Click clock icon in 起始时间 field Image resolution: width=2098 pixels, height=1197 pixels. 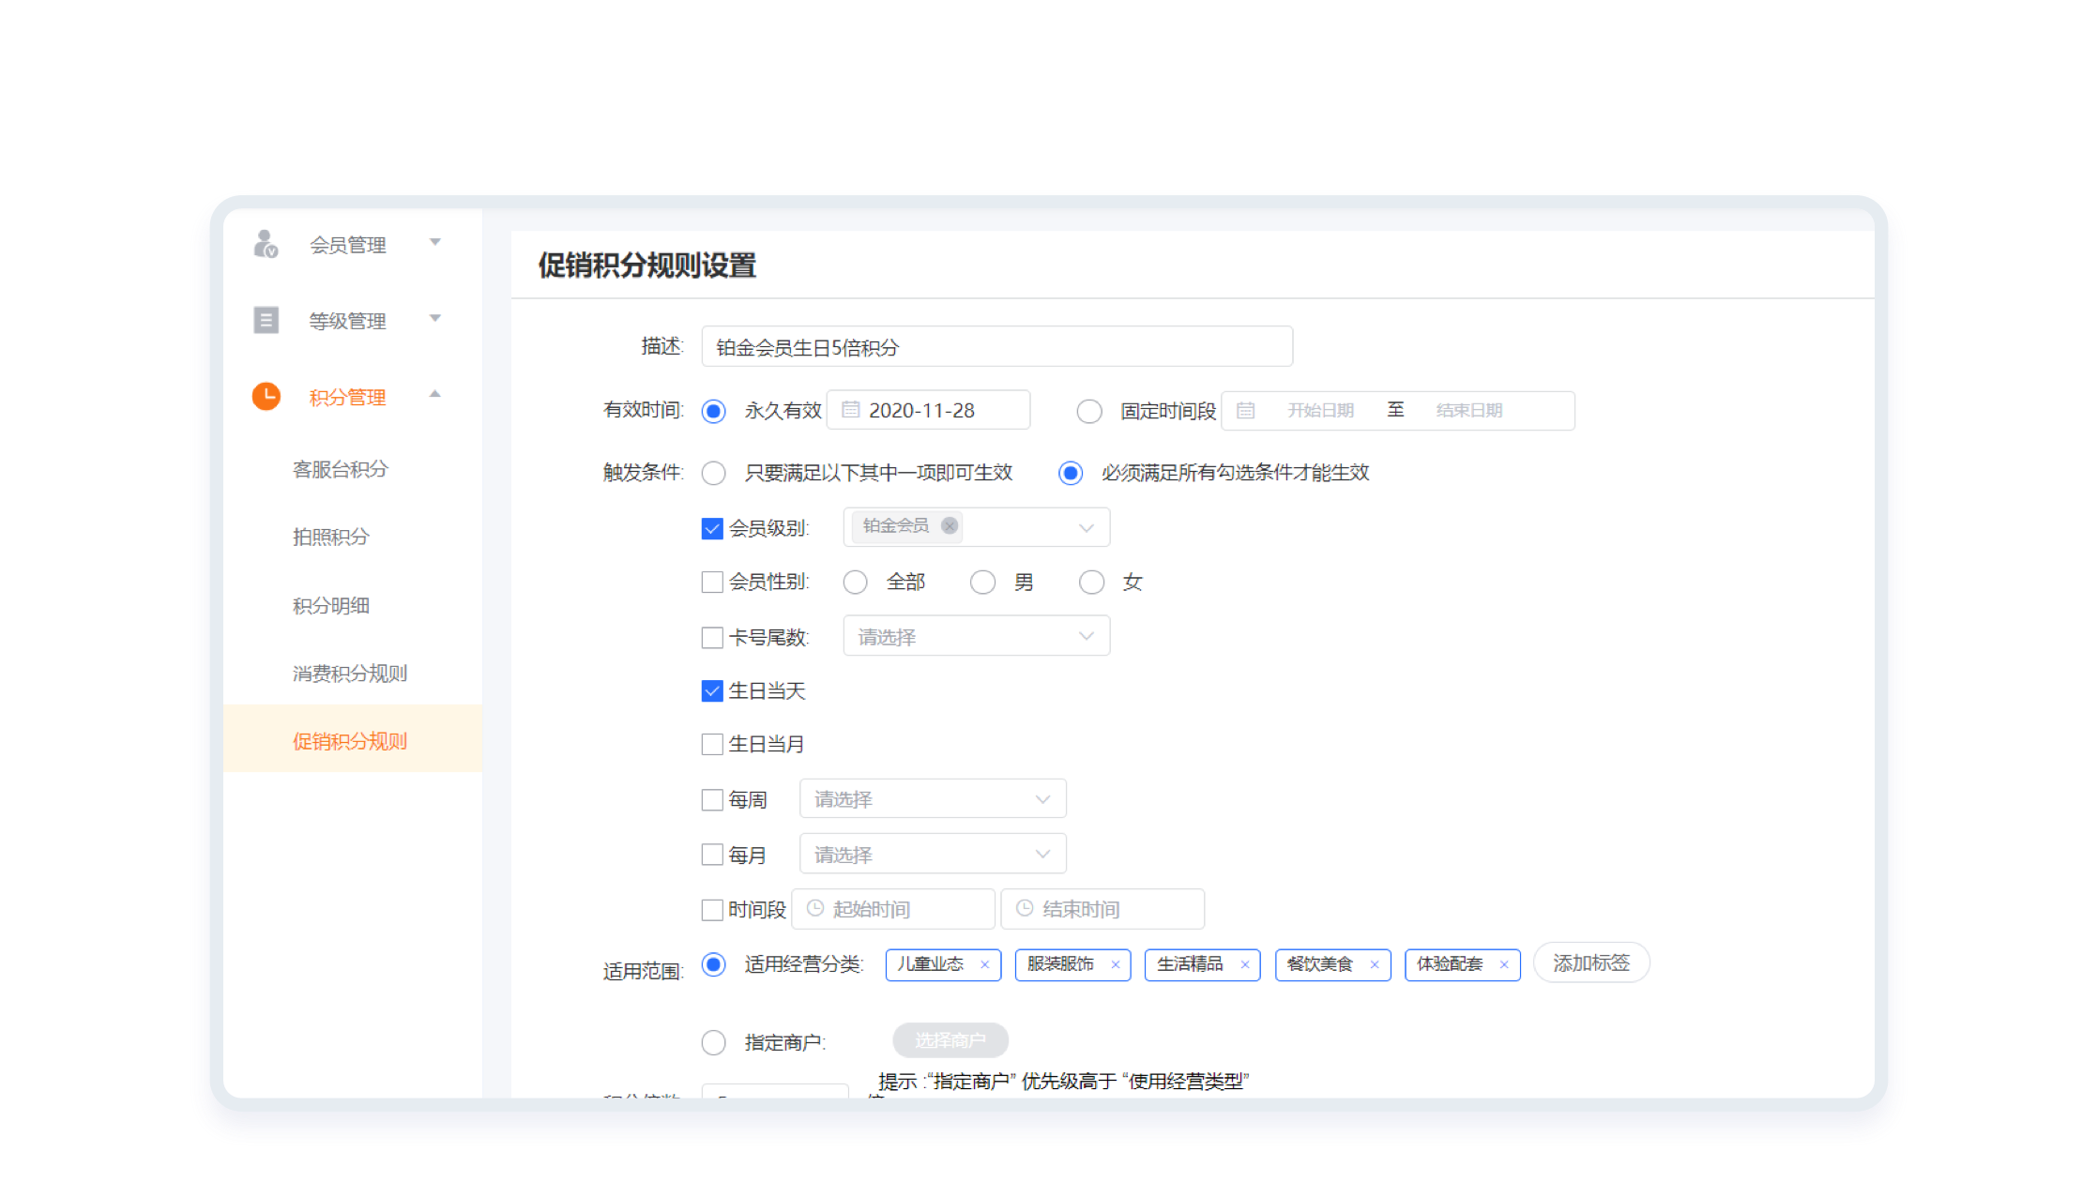[x=815, y=908]
